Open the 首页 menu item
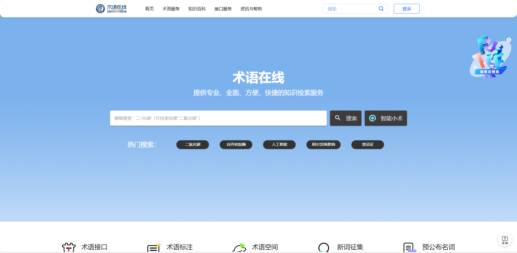 coord(149,9)
